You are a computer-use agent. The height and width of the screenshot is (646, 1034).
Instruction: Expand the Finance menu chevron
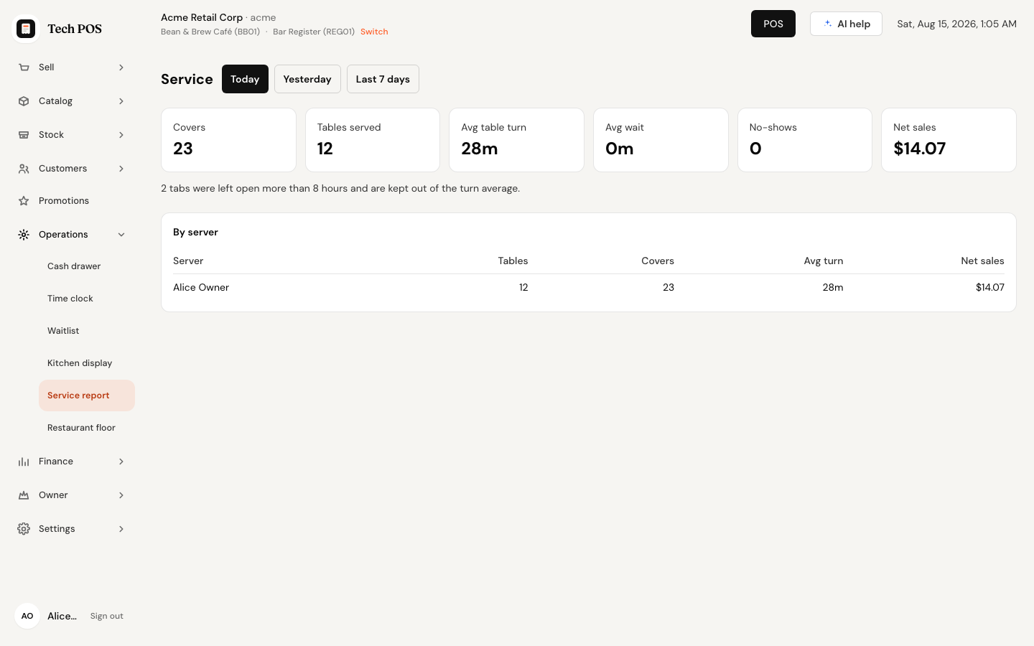click(121, 462)
